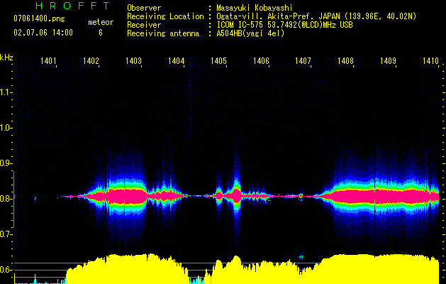Click the 0.6 kHz axis label
Screen dimensions: 446x284
pos(6,270)
